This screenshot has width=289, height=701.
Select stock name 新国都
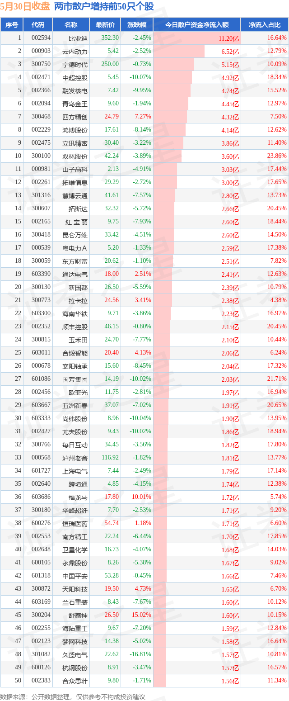[78, 287]
